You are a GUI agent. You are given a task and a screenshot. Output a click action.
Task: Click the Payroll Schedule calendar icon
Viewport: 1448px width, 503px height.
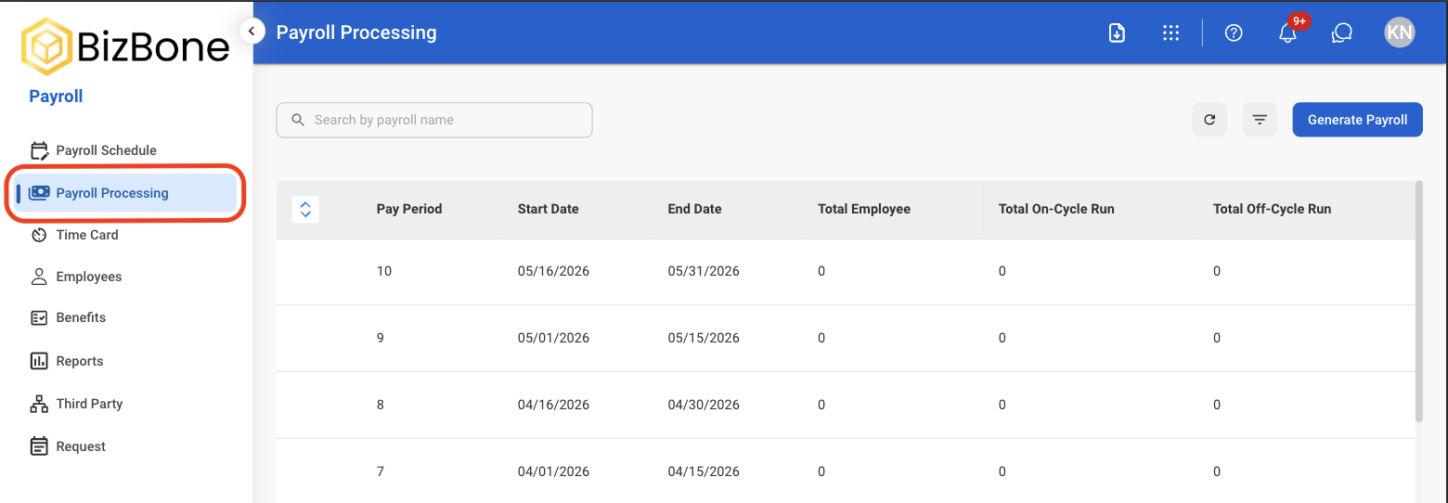(x=39, y=150)
